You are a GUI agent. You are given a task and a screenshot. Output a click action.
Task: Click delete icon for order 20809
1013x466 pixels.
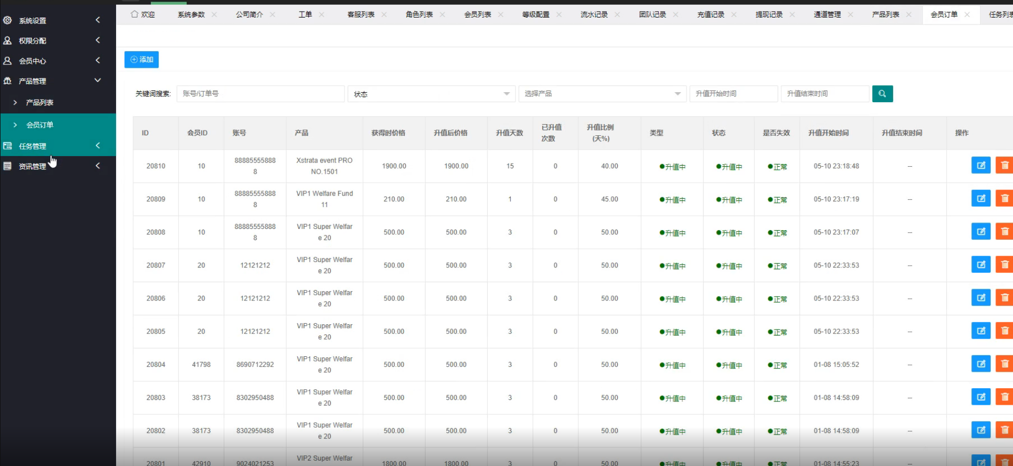[1004, 199]
